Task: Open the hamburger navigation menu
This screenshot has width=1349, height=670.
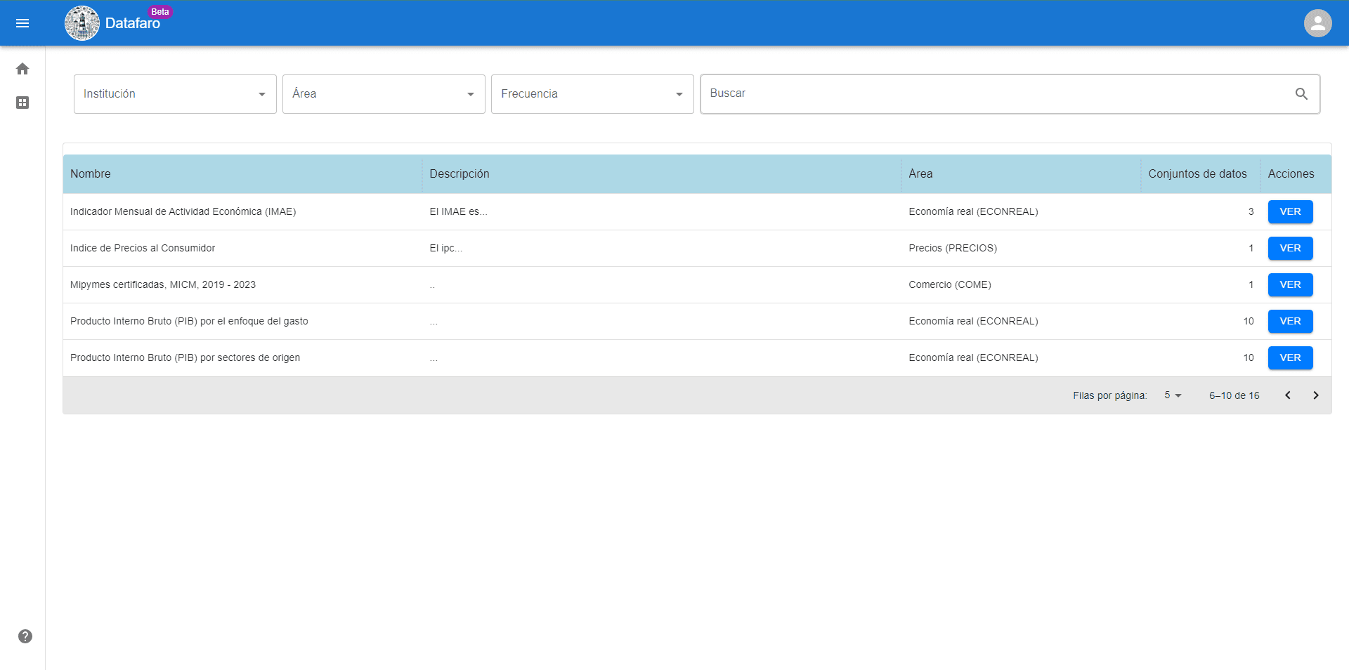Action: pos(22,23)
